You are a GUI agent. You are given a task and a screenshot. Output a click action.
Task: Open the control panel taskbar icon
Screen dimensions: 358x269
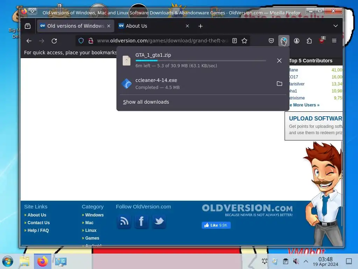[x=61, y=261]
